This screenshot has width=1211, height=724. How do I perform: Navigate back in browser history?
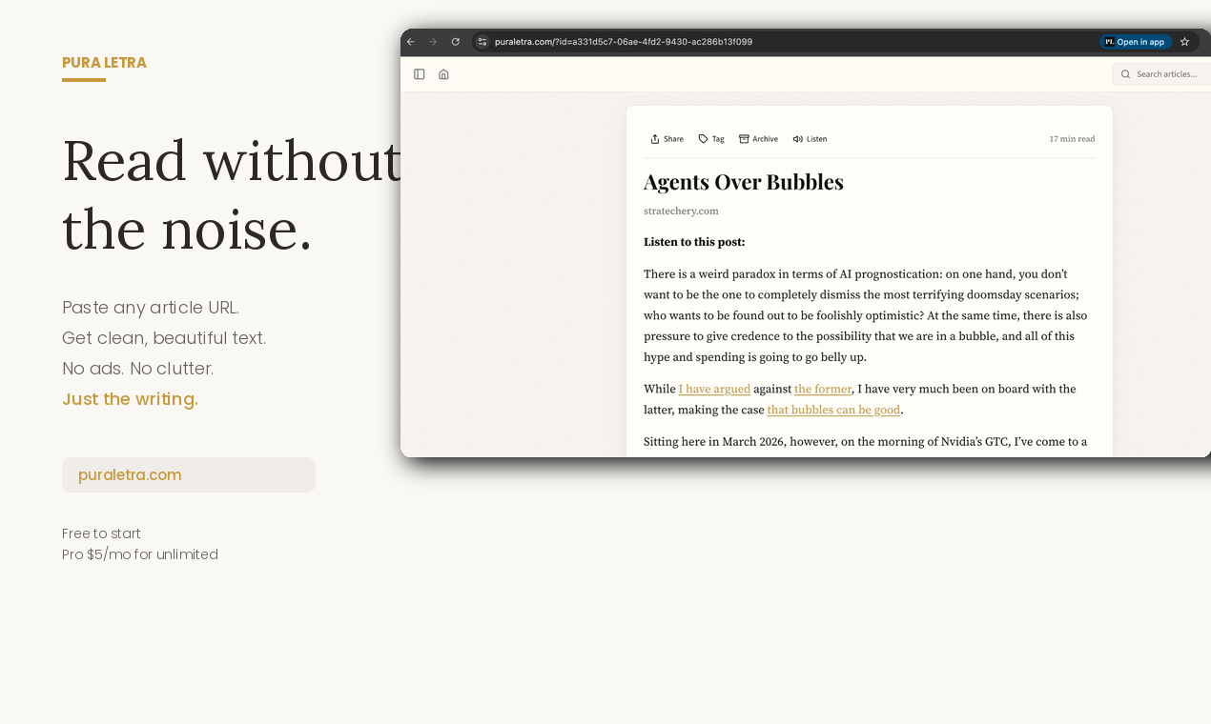[x=410, y=41]
